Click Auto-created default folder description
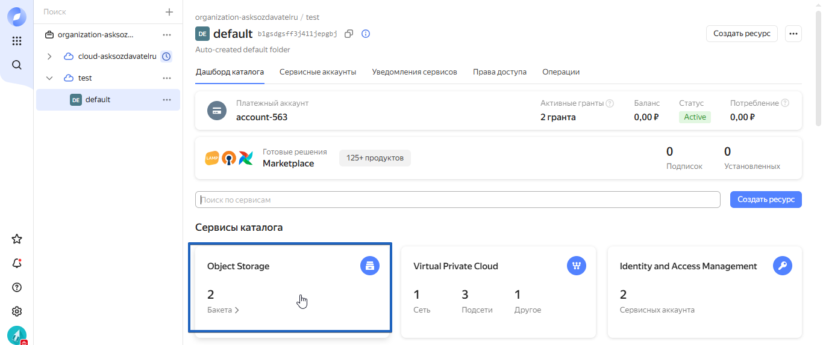Viewport: 823px width, 345px height. pyautogui.click(x=243, y=50)
